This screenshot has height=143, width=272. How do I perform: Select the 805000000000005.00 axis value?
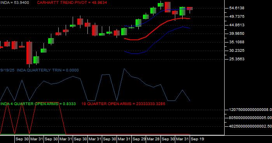point(251,118)
